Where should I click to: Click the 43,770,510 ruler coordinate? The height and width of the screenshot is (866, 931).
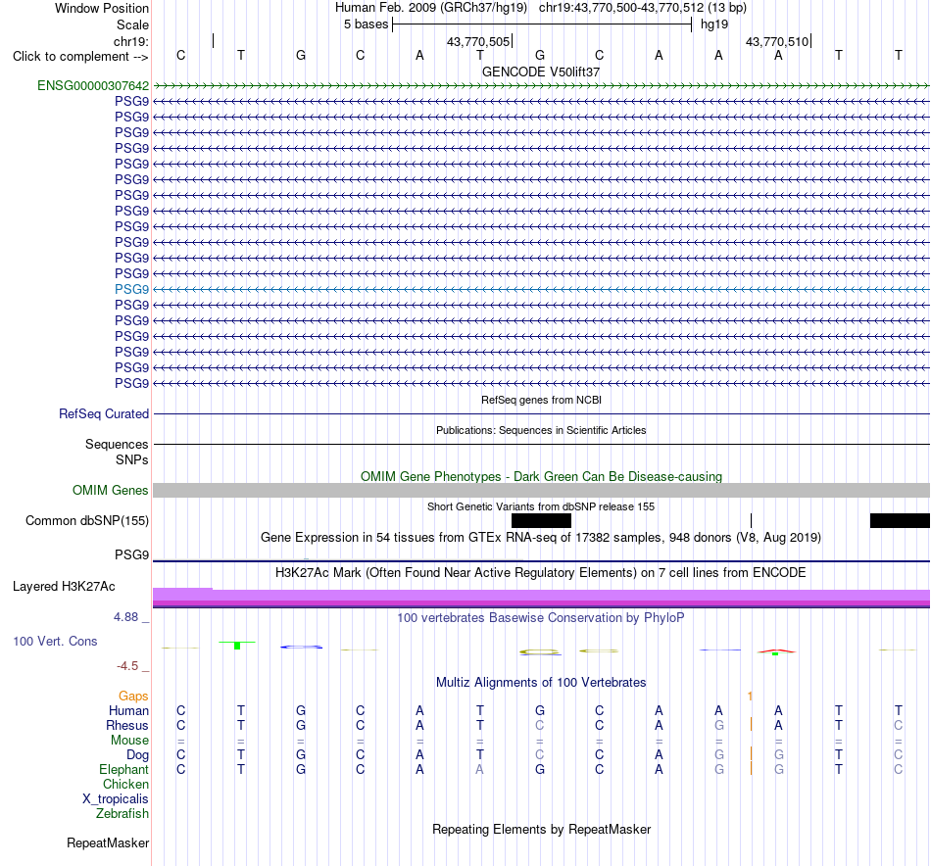click(x=776, y=41)
